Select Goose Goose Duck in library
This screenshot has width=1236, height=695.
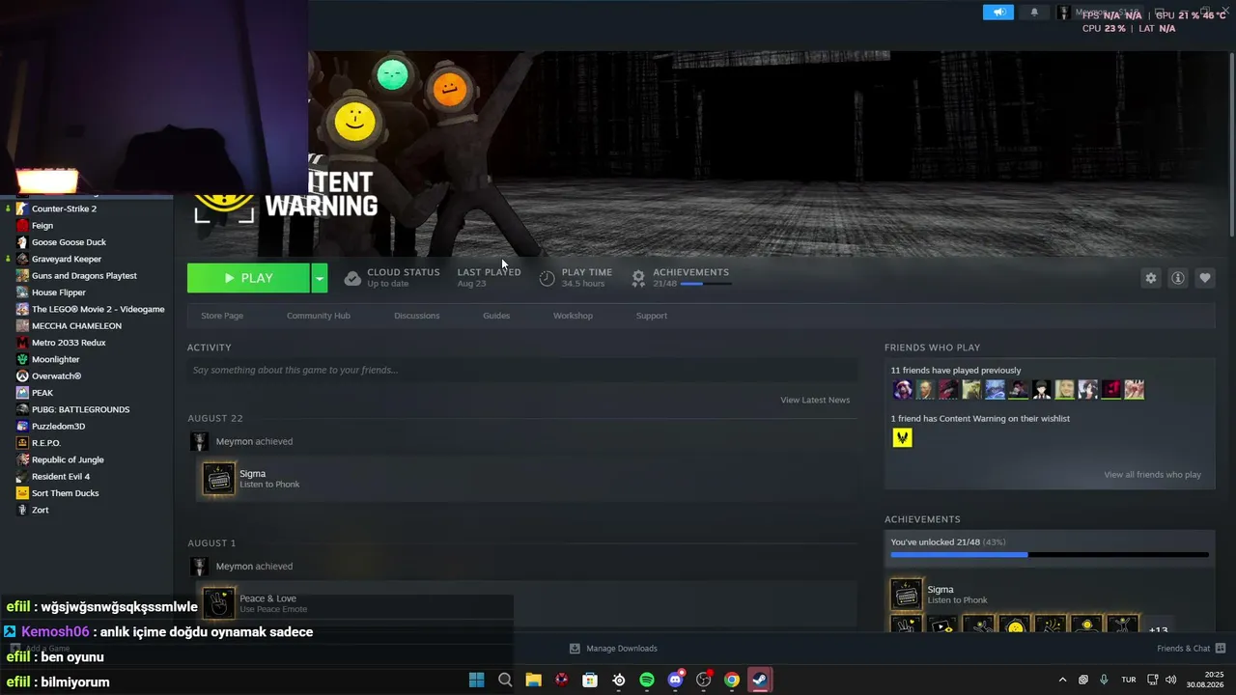(69, 242)
